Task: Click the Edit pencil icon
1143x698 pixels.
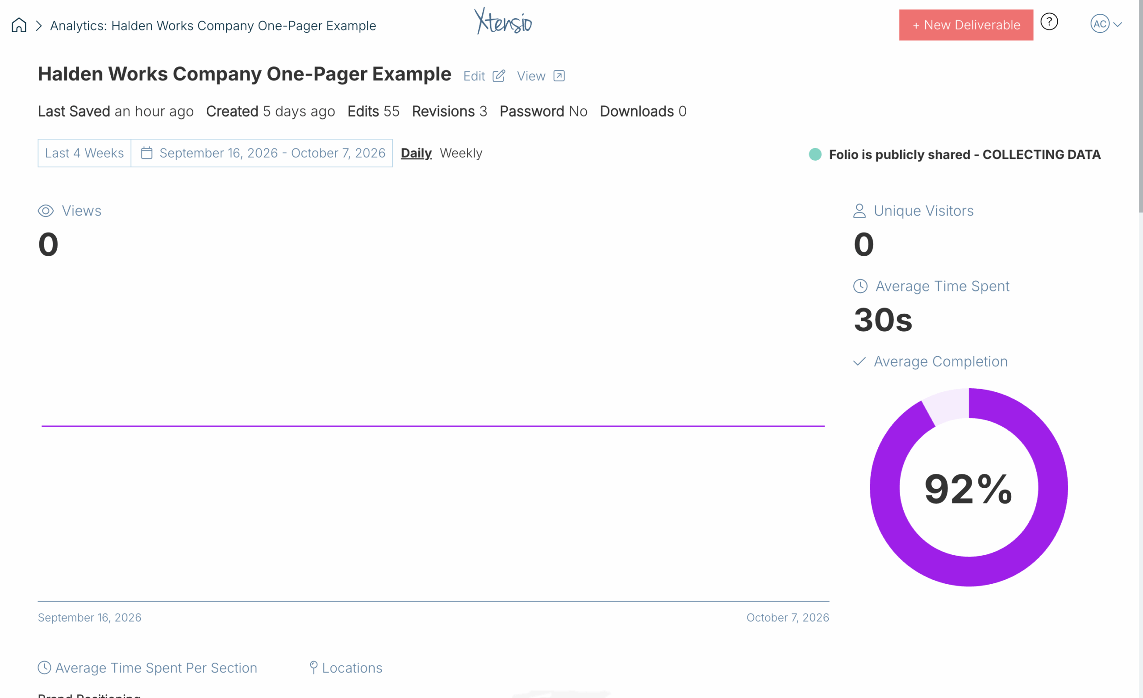Action: 499,76
